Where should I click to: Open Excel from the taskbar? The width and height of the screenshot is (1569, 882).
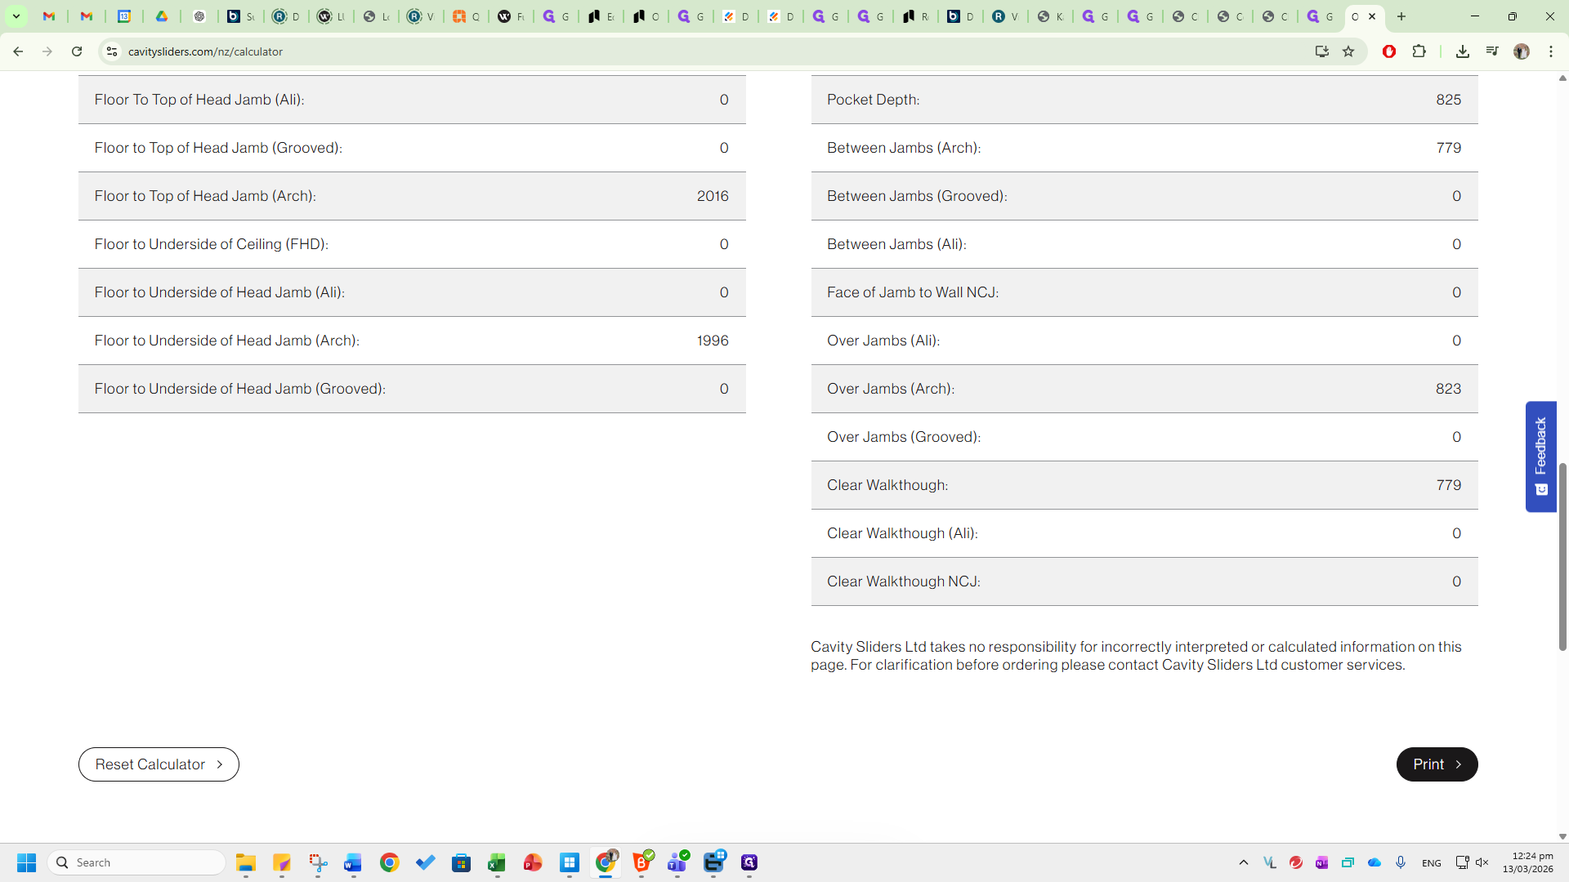point(497,862)
